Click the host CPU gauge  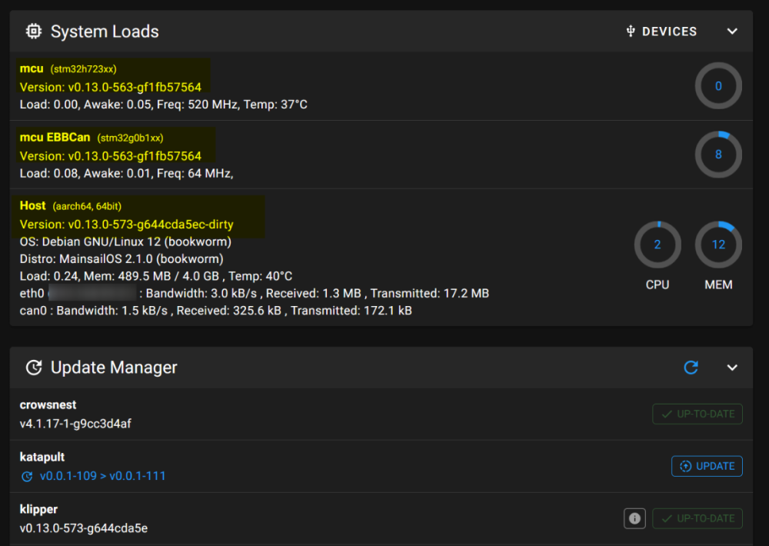(657, 245)
